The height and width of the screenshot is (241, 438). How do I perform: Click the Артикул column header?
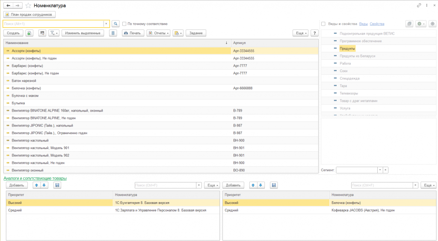(x=275, y=43)
